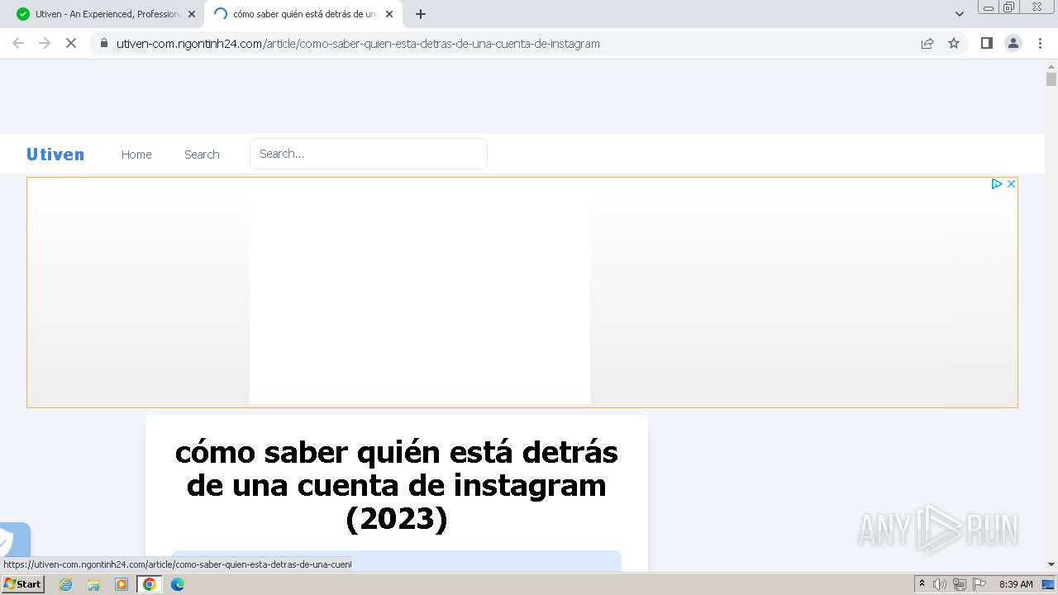Open File Explorer from the taskbar
The image size is (1058, 595).
pyautogui.click(x=93, y=584)
